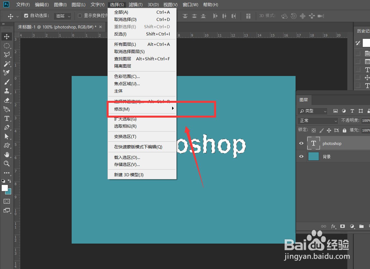Create new fill or adjustment layer

[x=352, y=226]
